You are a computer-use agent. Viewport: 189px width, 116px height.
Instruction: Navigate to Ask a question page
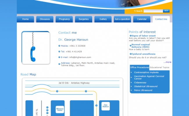[122, 19]
